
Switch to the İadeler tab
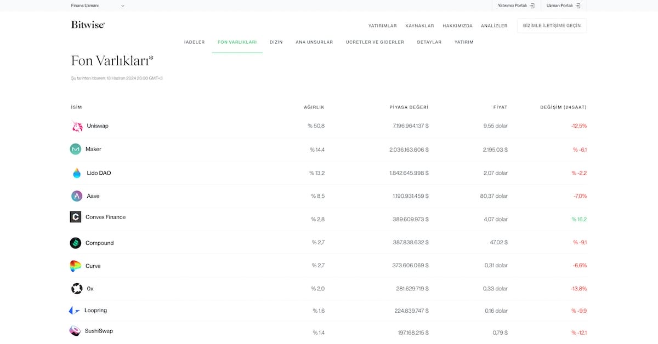194,42
